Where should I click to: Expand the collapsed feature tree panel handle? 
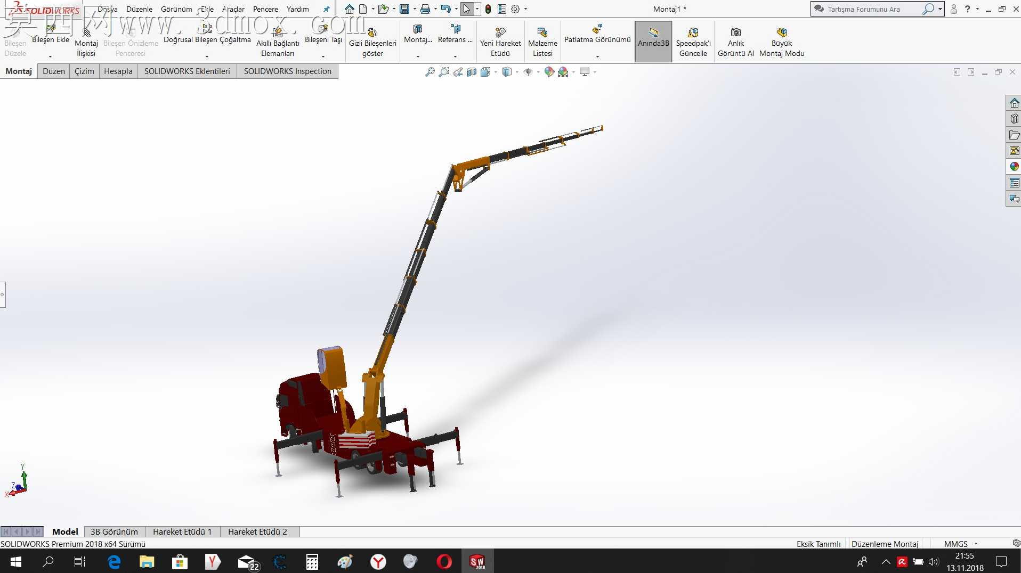coord(3,294)
